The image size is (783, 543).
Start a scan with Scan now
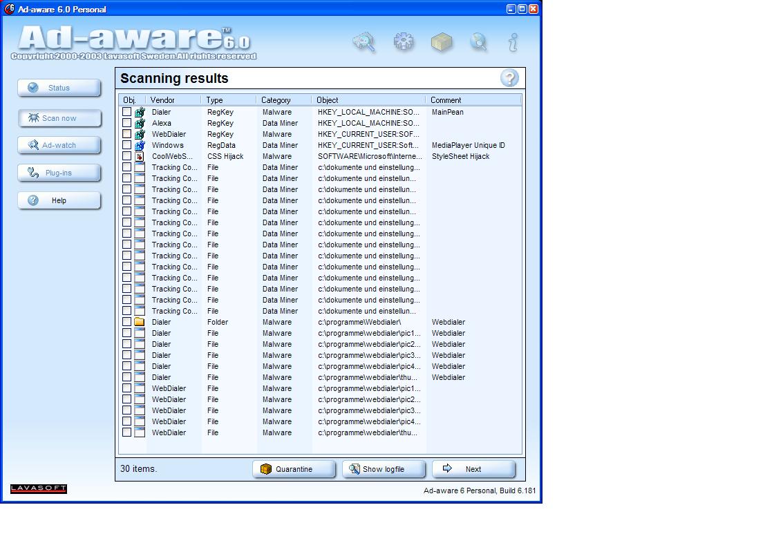59,118
